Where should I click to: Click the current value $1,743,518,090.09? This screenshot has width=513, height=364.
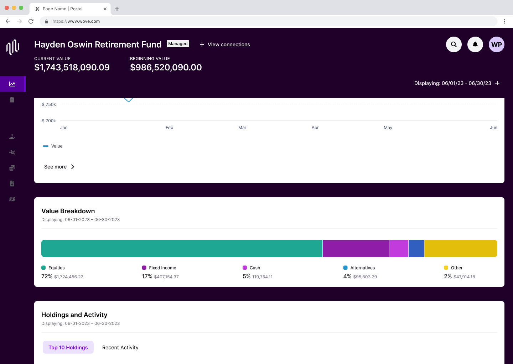pyautogui.click(x=72, y=67)
